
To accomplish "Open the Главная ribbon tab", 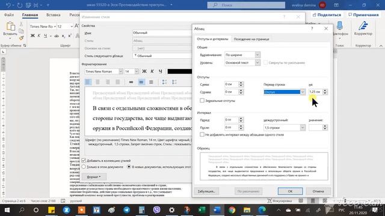I will pyautogui.click(x=30, y=15).
